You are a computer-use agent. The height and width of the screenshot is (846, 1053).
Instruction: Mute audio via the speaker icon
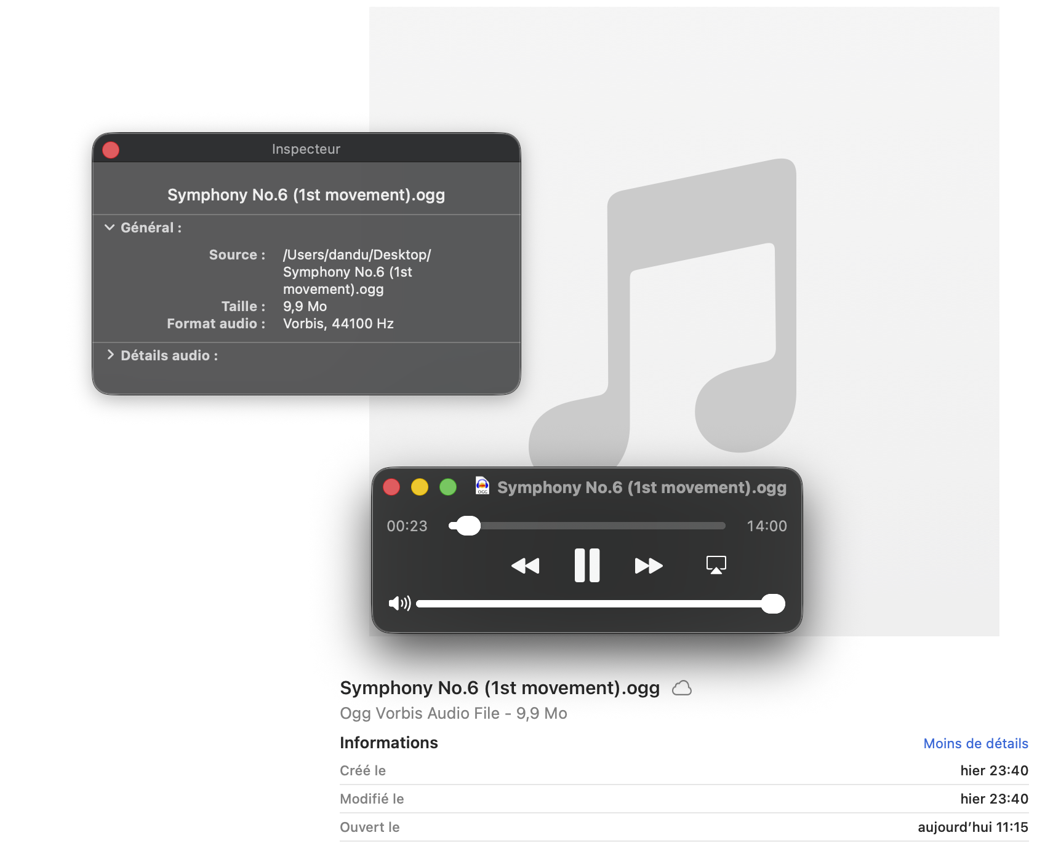click(399, 603)
